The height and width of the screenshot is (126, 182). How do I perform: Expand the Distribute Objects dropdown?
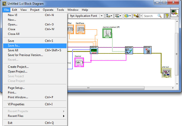pyautogui.click(x=119, y=16)
